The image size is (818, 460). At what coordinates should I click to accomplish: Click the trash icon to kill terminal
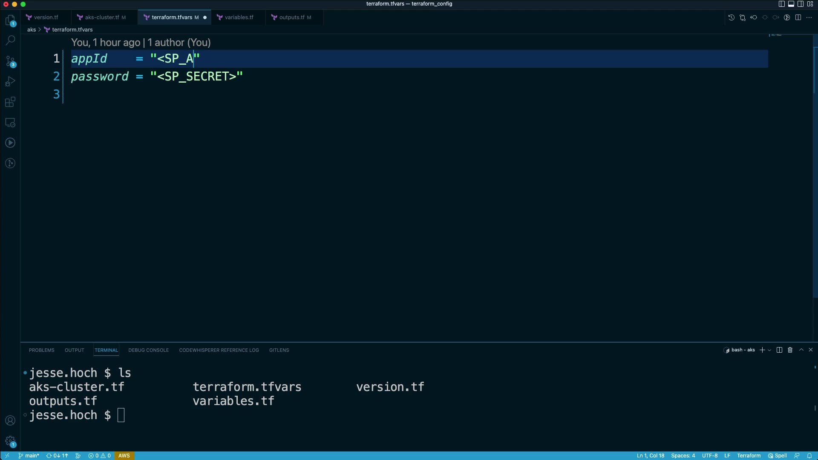(x=790, y=350)
